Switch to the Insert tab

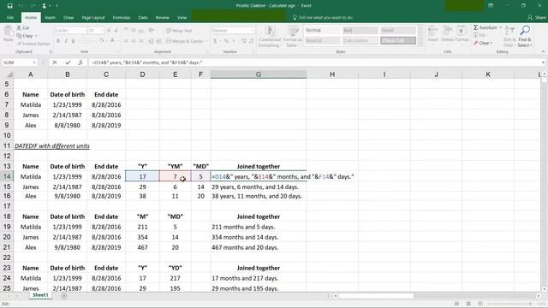50,17
